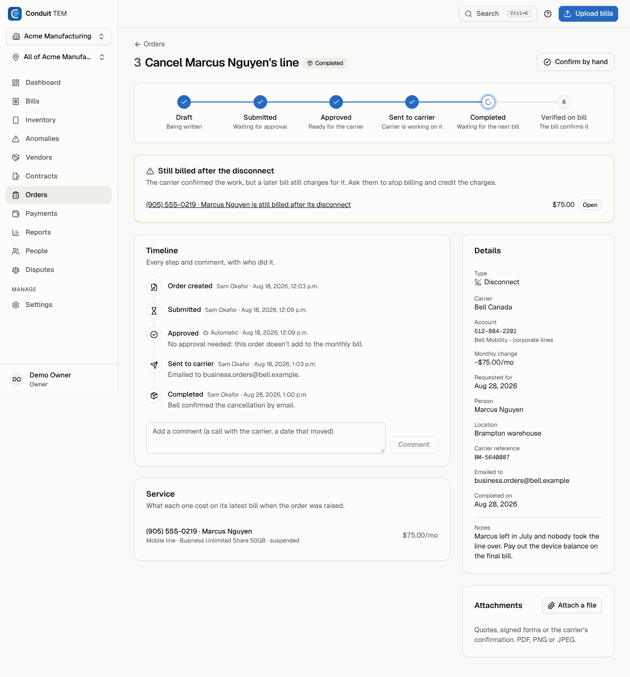Open the Search box in top bar
The image size is (630, 677).
498,14
